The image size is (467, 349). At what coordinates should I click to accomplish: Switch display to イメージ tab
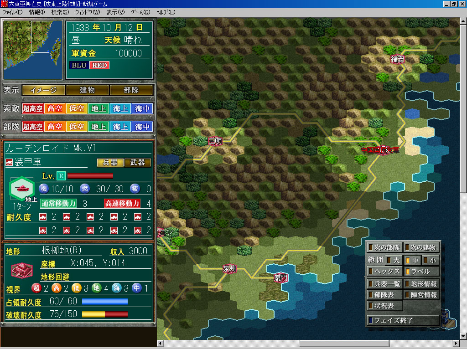43,90
